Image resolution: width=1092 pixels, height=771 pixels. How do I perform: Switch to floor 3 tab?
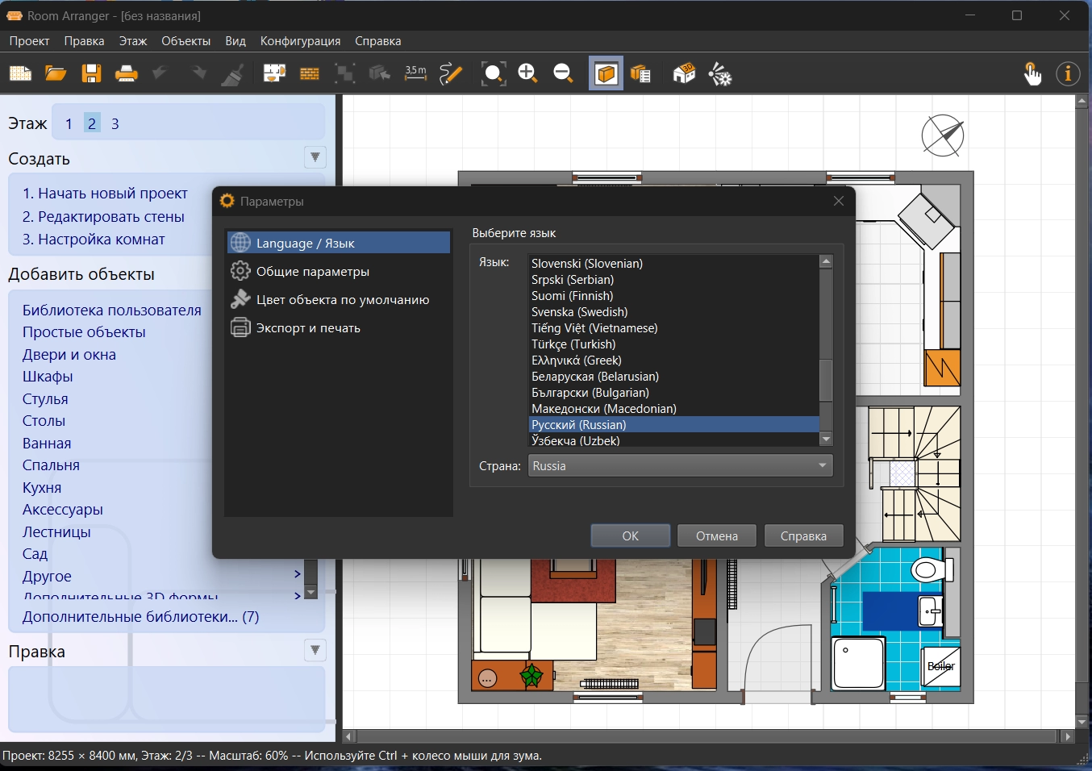[115, 123]
